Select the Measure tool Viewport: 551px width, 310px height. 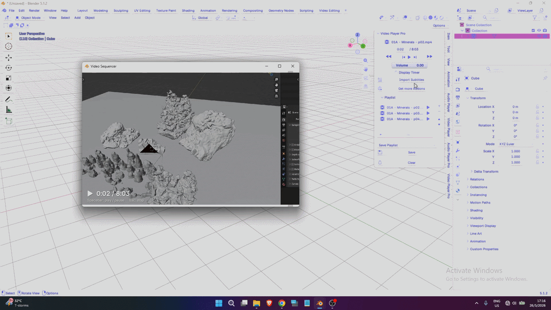pyautogui.click(x=9, y=110)
